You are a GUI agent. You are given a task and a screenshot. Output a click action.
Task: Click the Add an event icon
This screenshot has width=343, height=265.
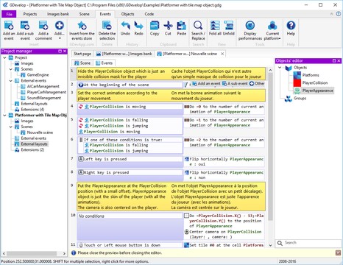click(9, 26)
